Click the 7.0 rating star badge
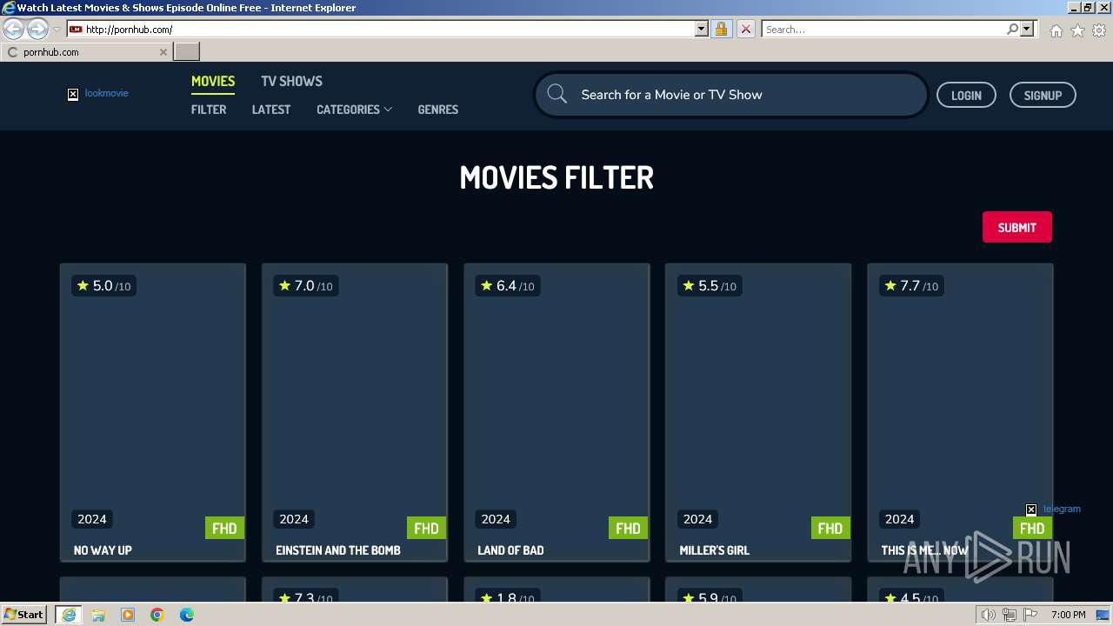 click(305, 286)
